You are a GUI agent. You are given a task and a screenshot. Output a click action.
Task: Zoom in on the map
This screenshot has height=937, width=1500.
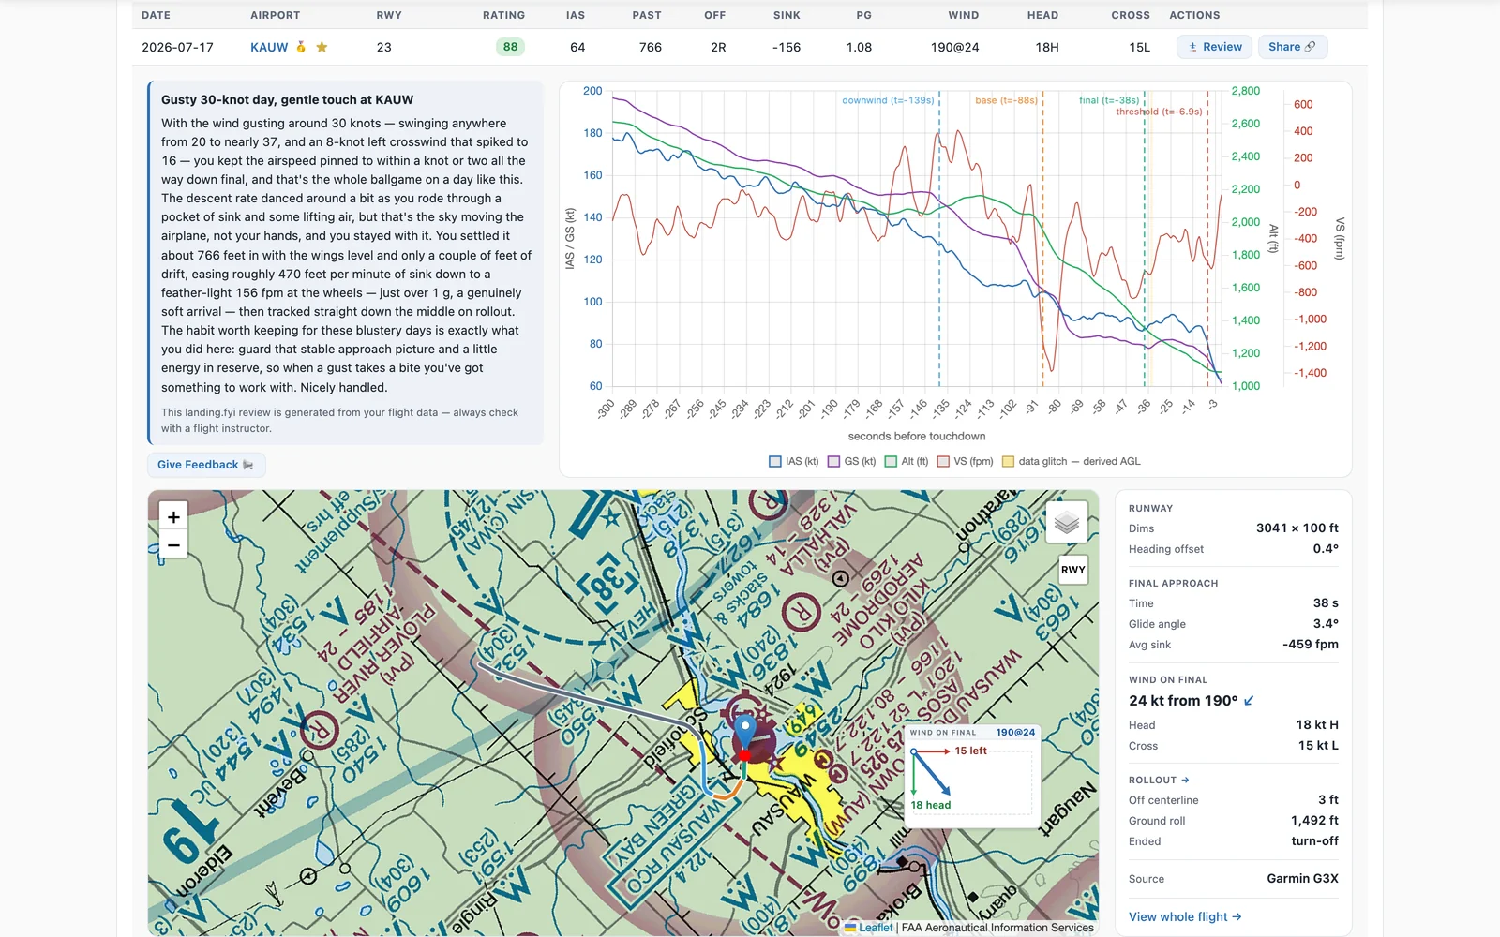click(173, 516)
